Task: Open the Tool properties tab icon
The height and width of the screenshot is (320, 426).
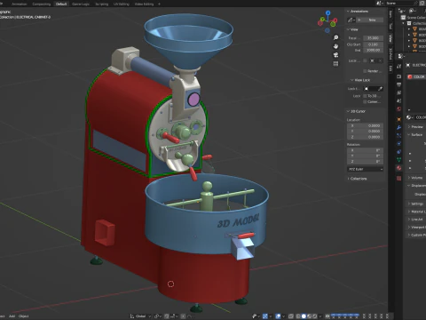Action: pyautogui.click(x=398, y=66)
